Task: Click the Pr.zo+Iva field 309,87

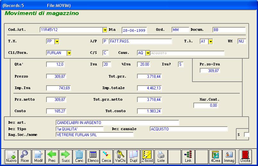Action: (x=210, y=71)
